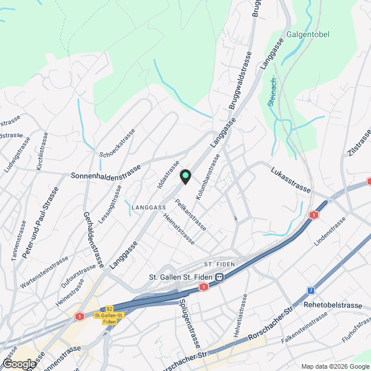371x371 pixels.
Task: Click the Google logo
Action: tap(19, 364)
